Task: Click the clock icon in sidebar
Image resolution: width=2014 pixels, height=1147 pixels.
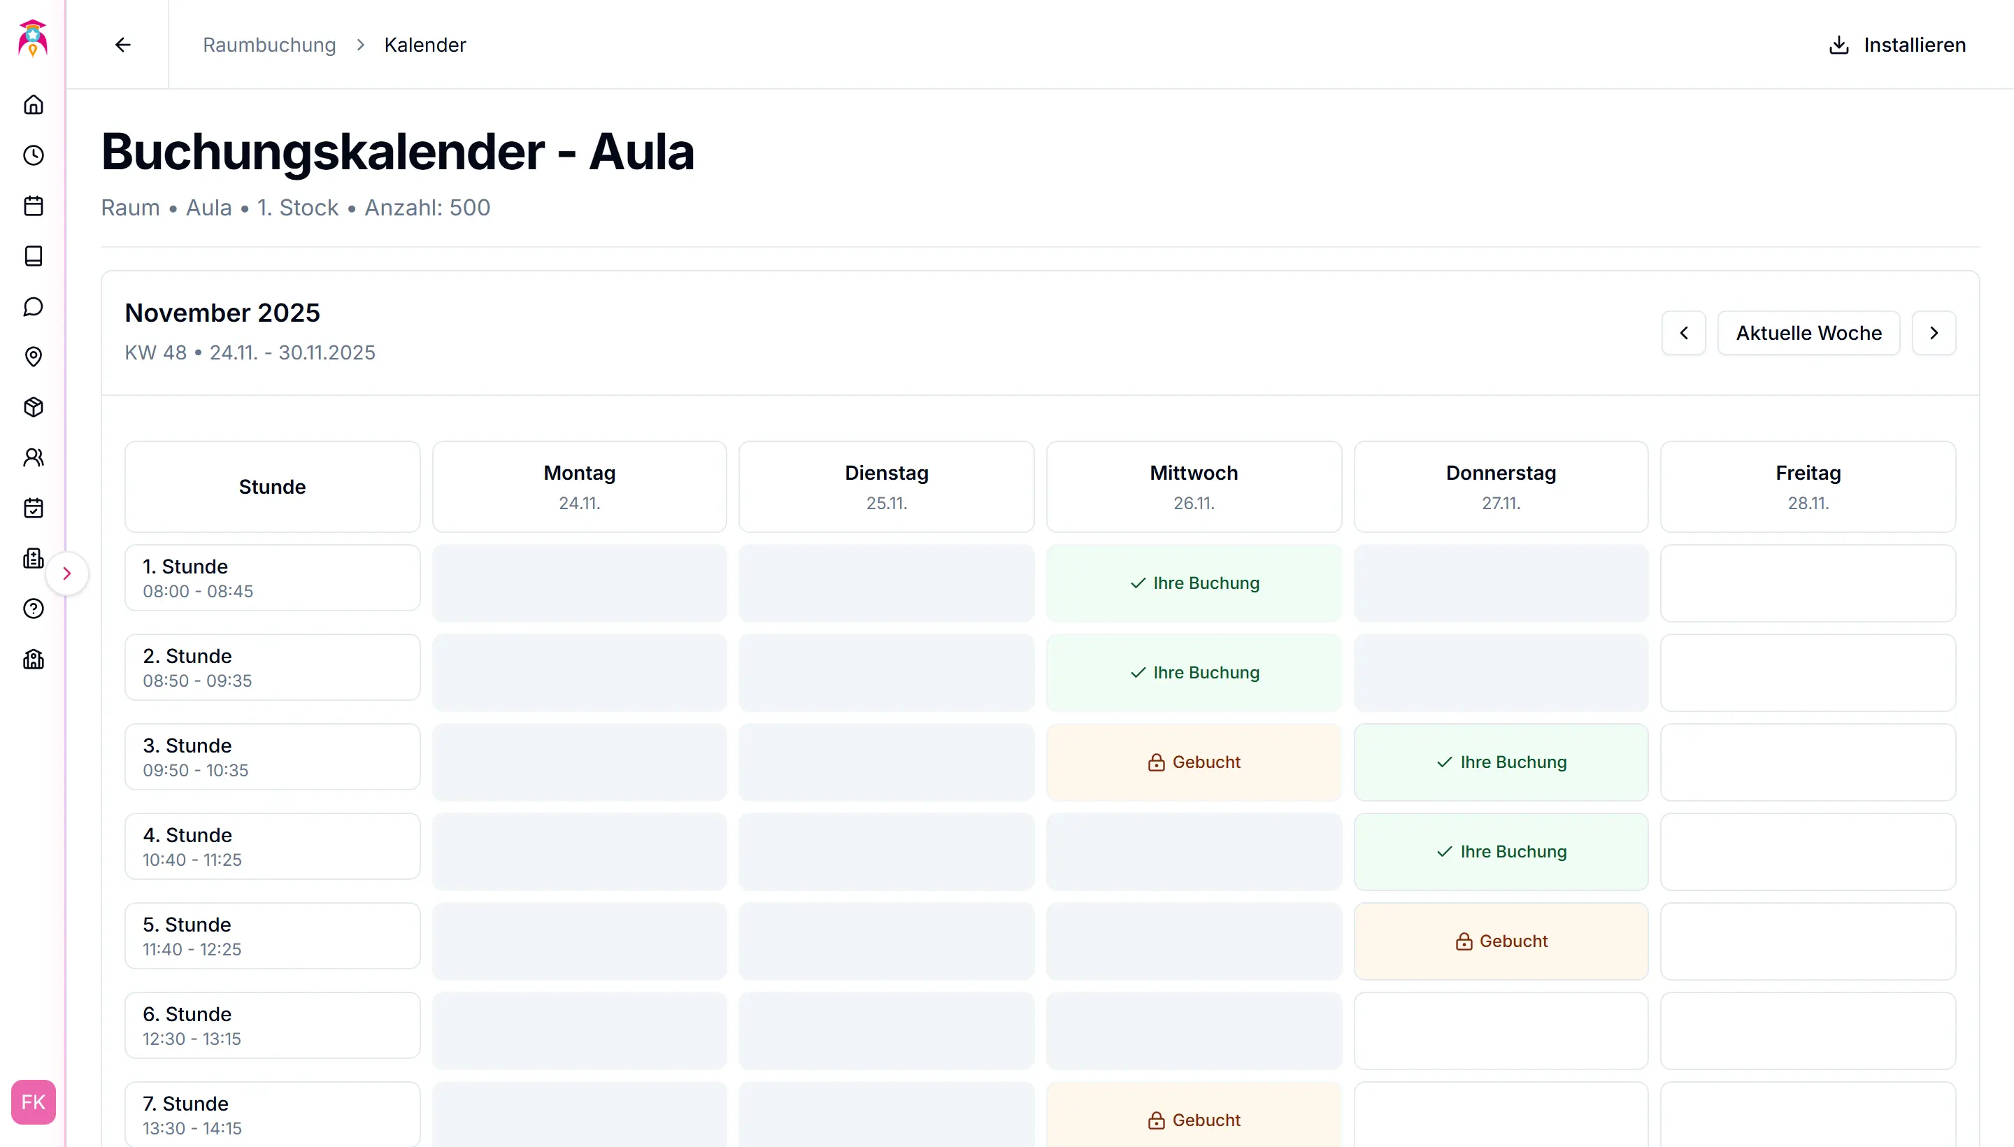Action: [33, 155]
